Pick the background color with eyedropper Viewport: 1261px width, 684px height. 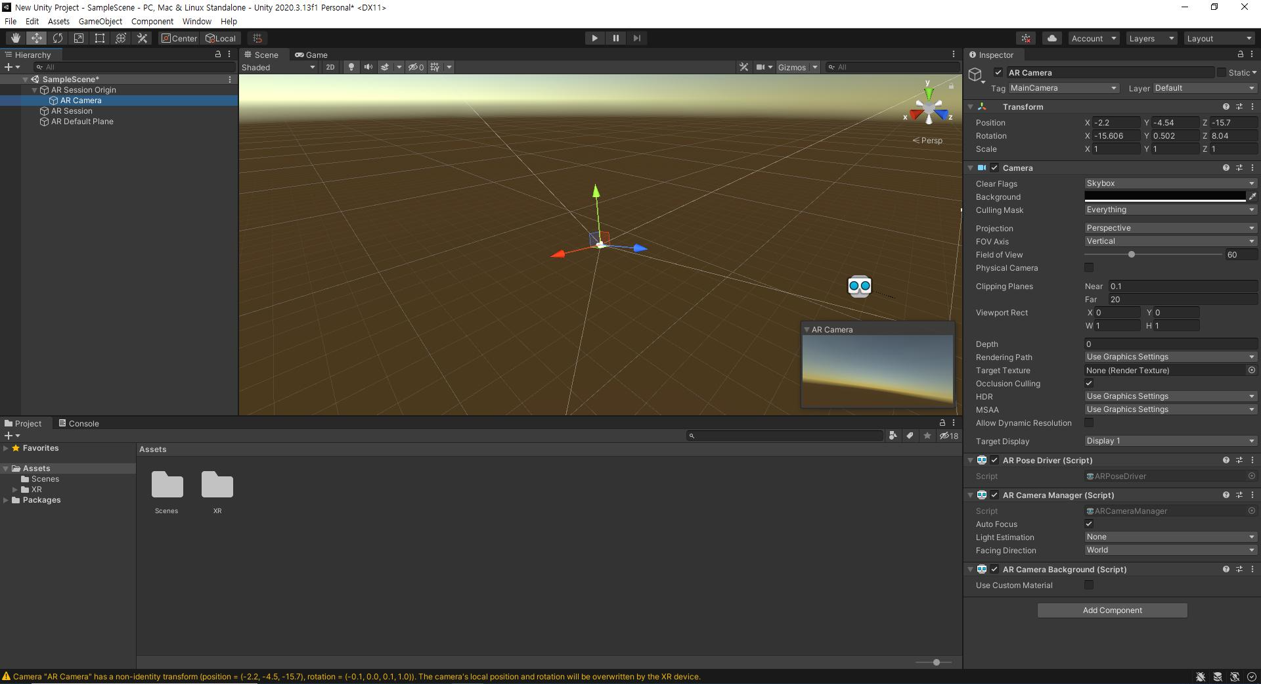(x=1252, y=196)
